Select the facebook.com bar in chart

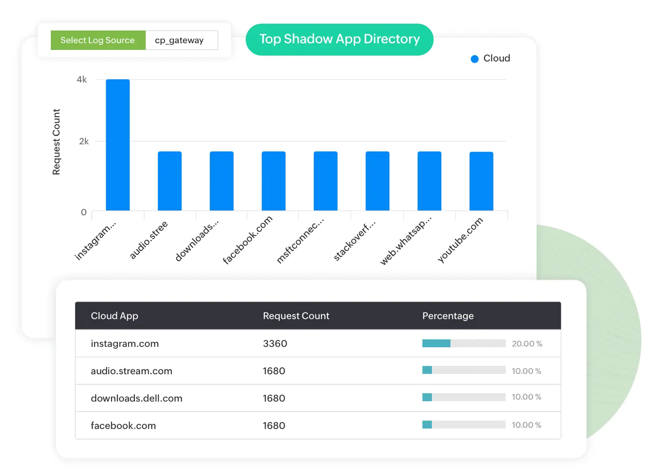pos(273,181)
